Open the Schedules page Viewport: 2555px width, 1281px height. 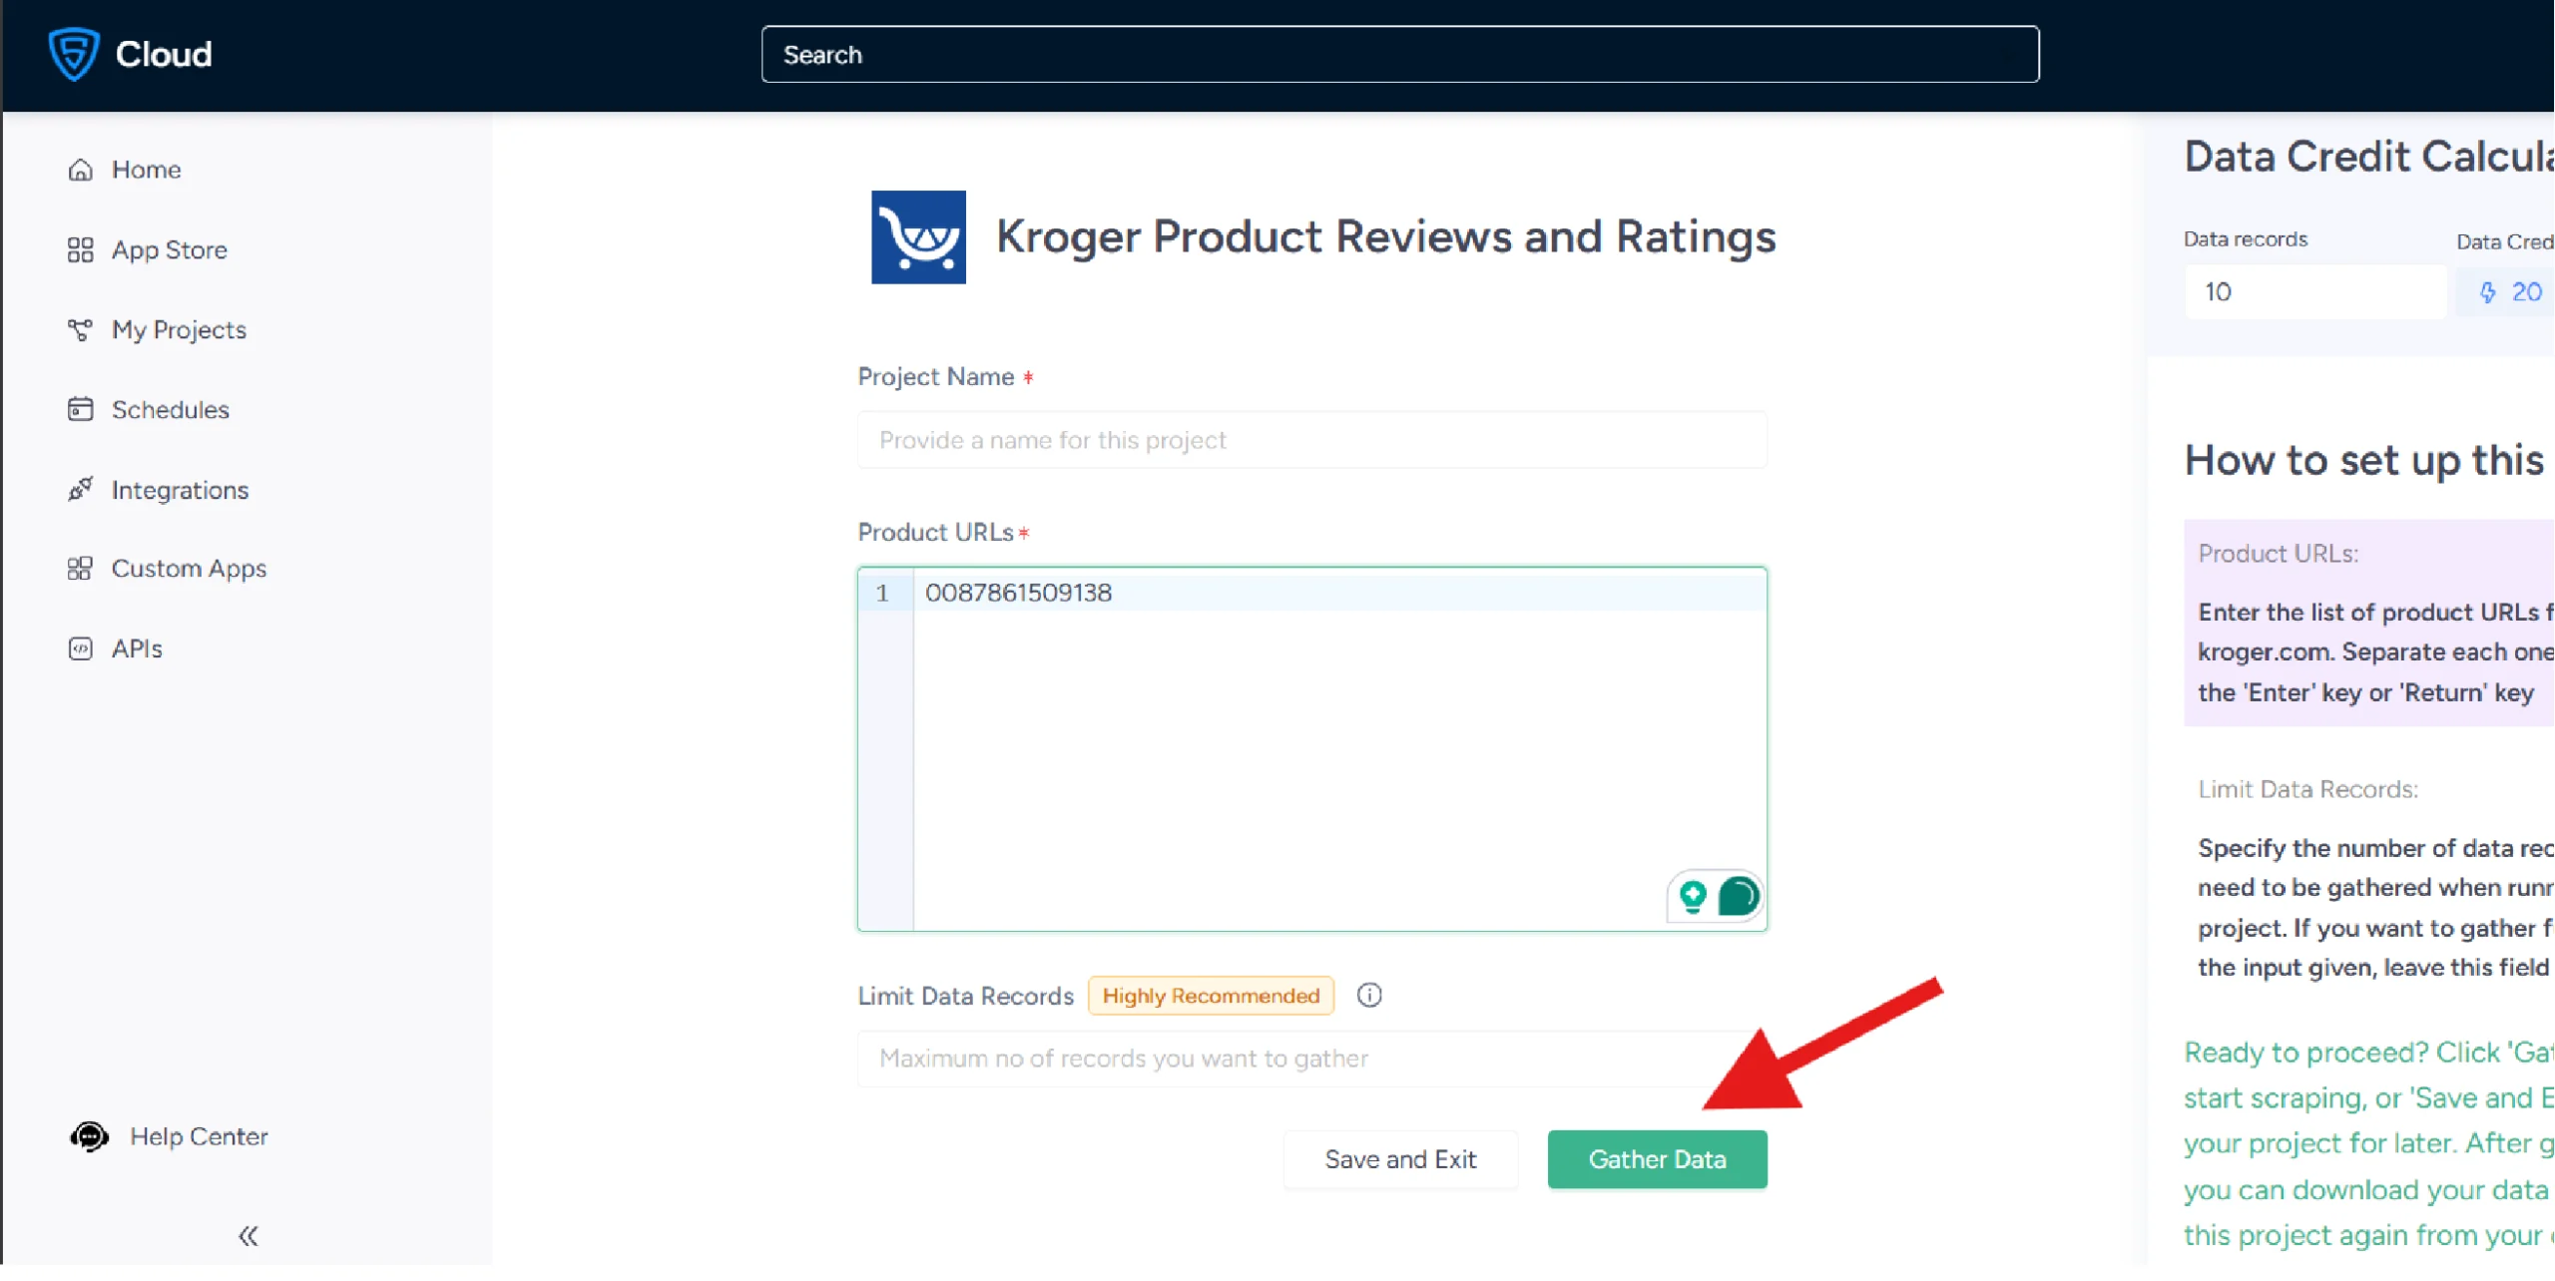(x=170, y=410)
